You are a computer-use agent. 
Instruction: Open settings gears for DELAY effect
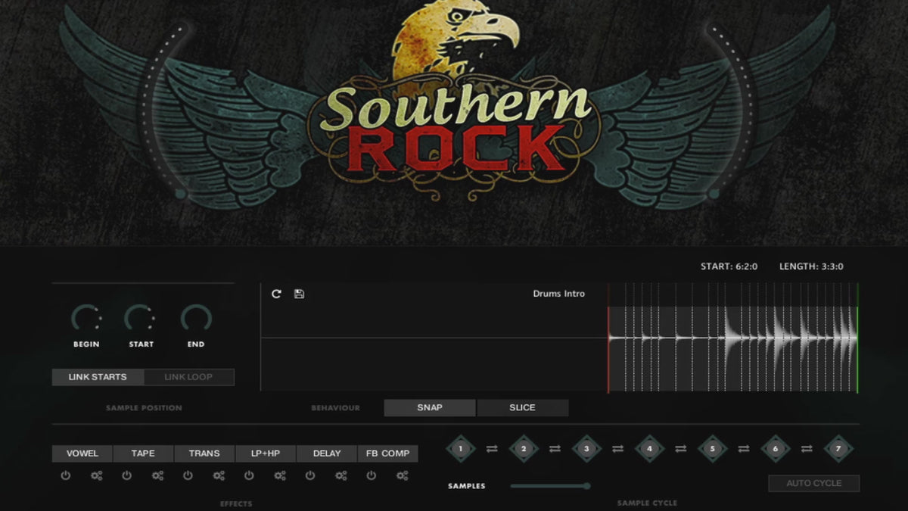point(341,476)
